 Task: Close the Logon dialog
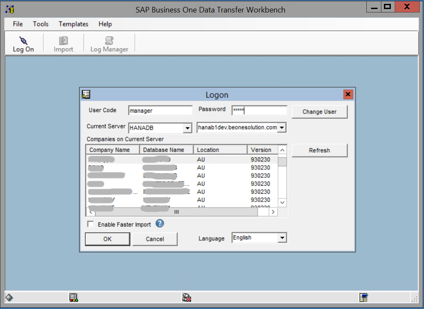pos(348,95)
